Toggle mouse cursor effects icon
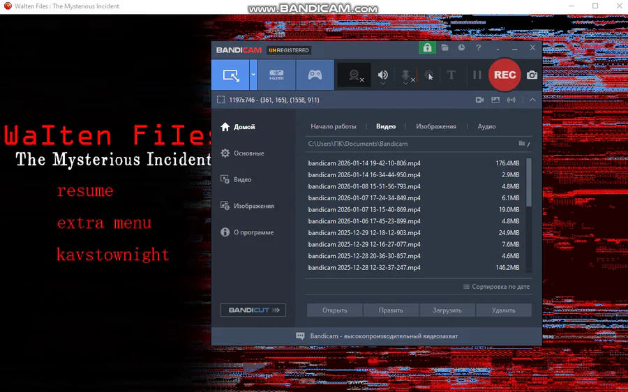The width and height of the screenshot is (628, 392). click(x=429, y=75)
